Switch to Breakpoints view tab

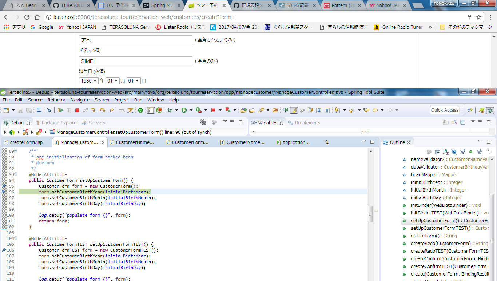pos(304,123)
